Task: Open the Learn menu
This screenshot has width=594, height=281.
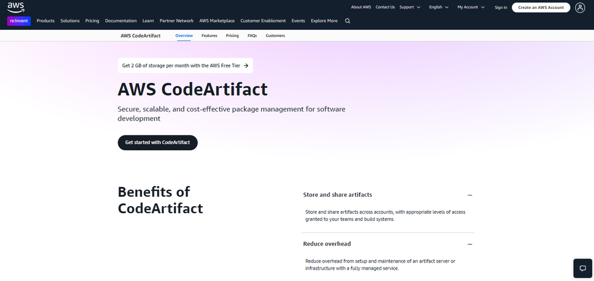Action: (x=148, y=21)
